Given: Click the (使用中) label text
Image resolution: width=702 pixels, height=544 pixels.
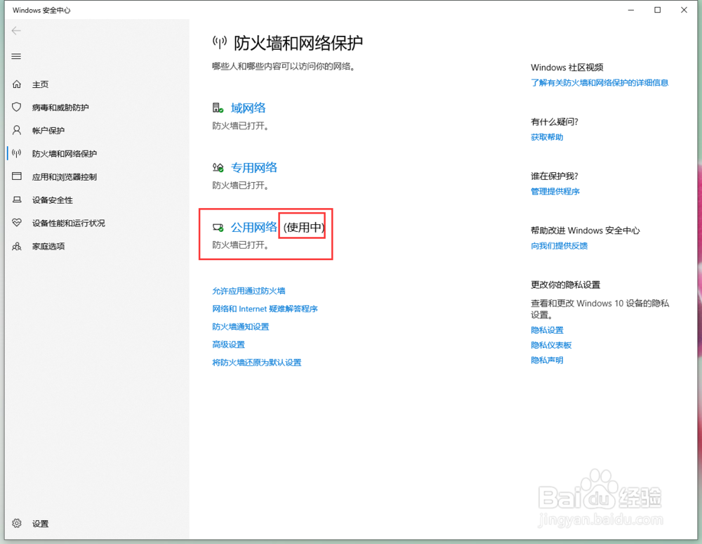Looking at the screenshot, I should tap(304, 227).
